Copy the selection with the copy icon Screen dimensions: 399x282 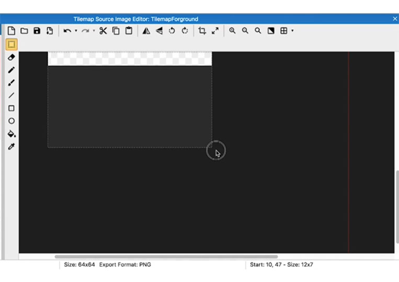(x=116, y=31)
